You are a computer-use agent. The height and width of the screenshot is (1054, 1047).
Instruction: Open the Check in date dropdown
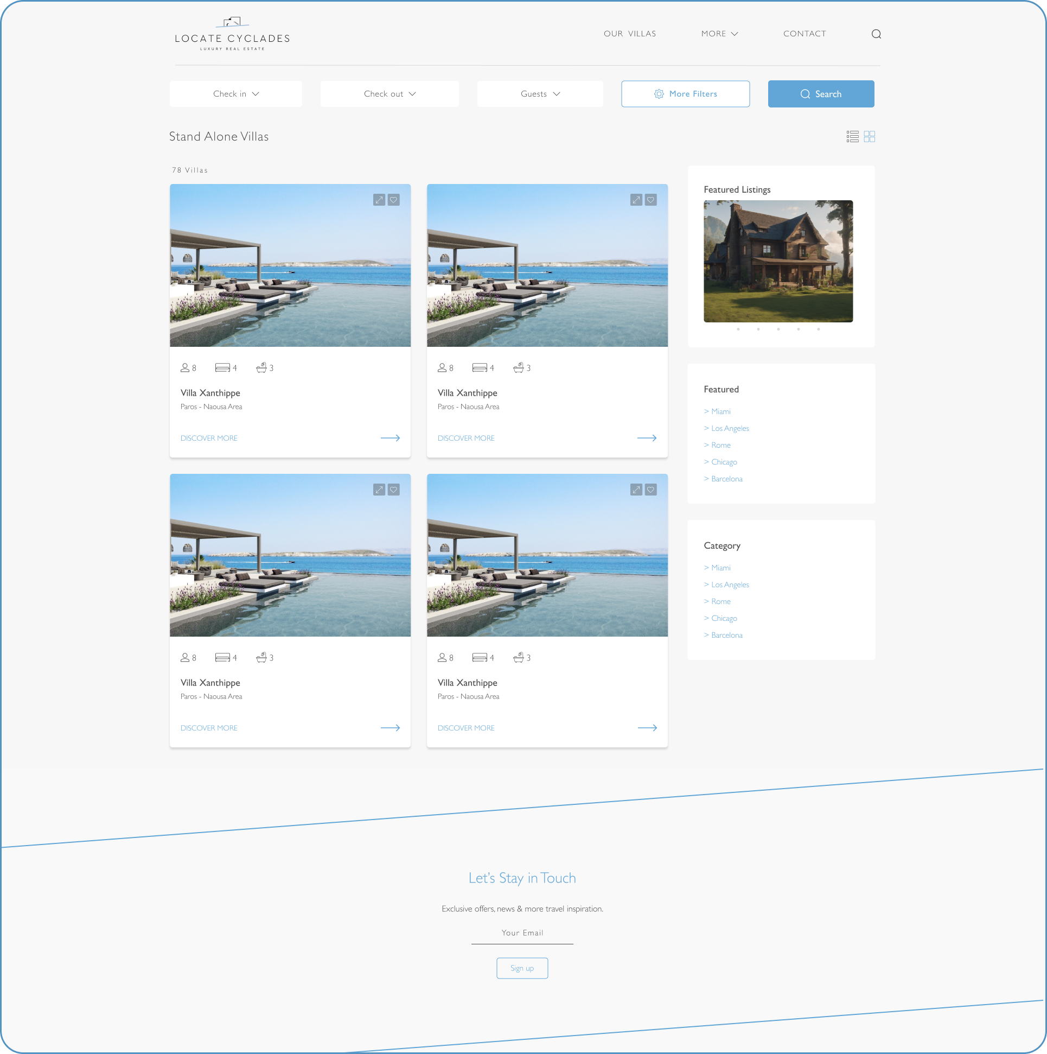[235, 93]
